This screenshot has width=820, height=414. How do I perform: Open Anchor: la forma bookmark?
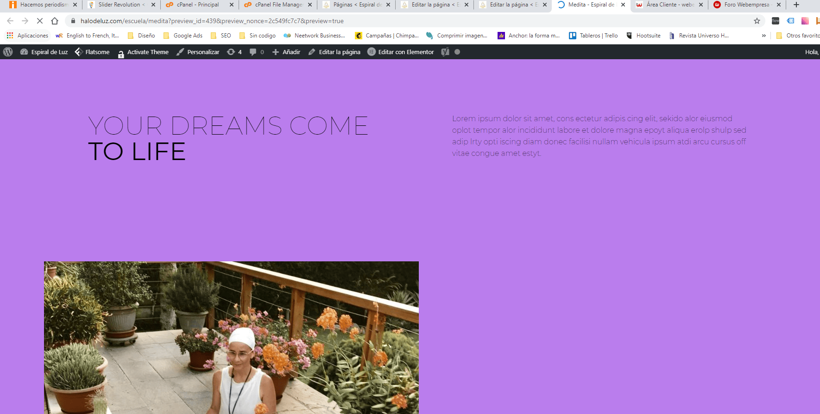529,36
